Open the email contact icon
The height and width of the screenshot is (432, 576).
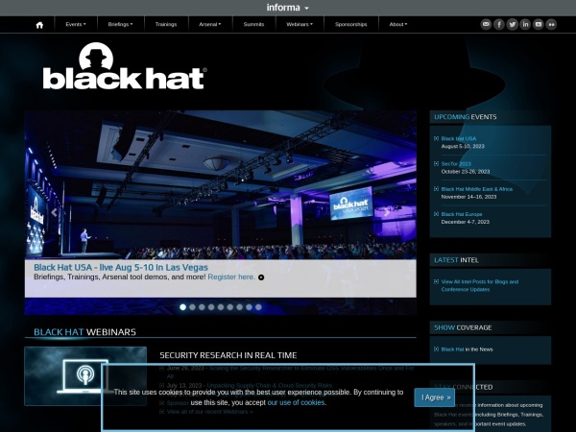[x=486, y=25]
